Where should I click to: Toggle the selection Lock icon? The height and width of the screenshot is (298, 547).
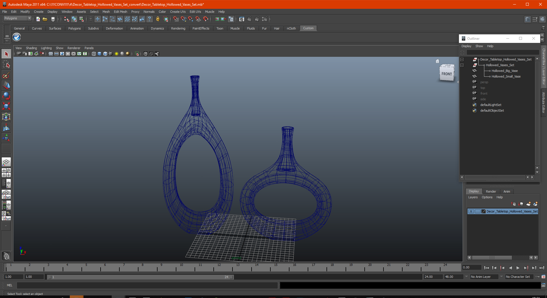tap(158, 19)
